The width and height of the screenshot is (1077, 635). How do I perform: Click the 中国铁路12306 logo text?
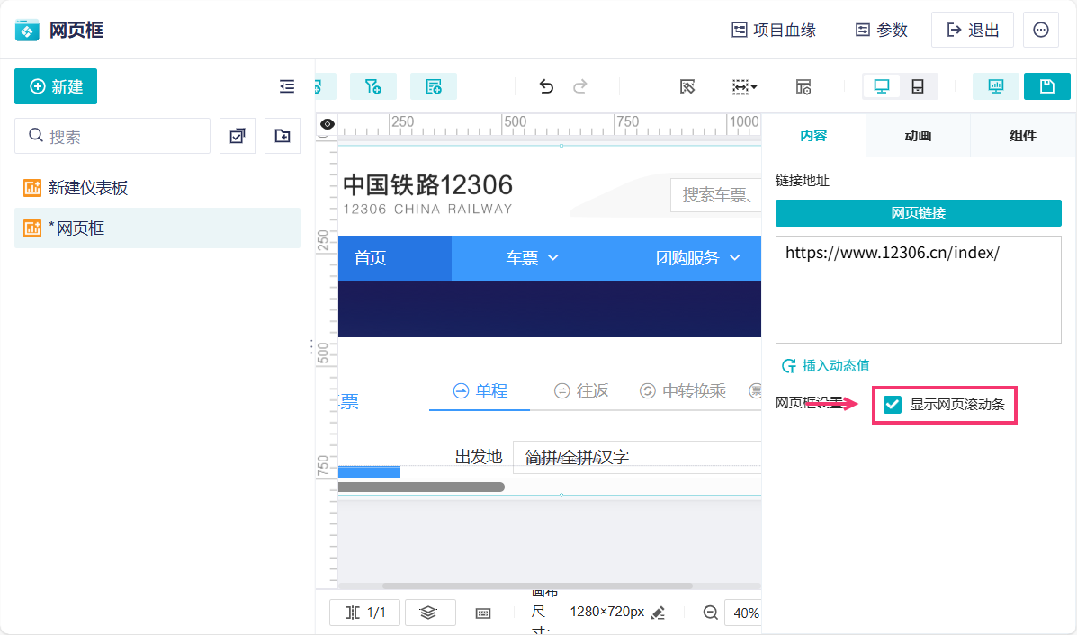[427, 185]
